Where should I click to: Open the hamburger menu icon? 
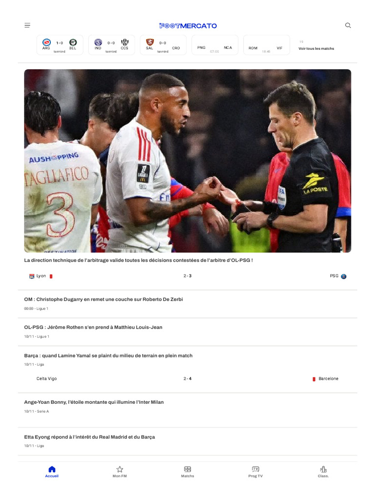[27, 25]
